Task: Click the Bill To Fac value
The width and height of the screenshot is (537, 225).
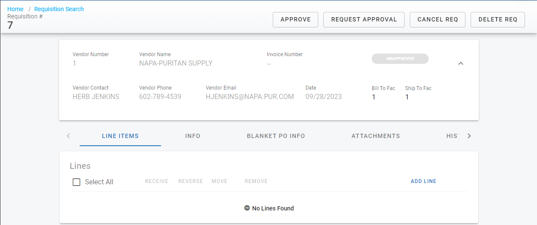Action: (x=374, y=97)
